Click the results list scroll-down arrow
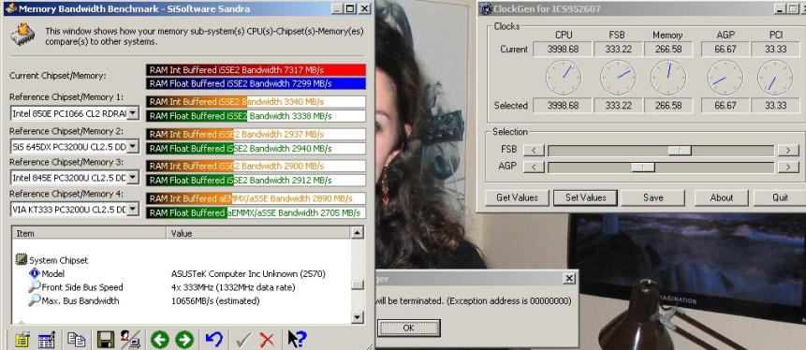The width and height of the screenshot is (806, 350). pos(358,318)
